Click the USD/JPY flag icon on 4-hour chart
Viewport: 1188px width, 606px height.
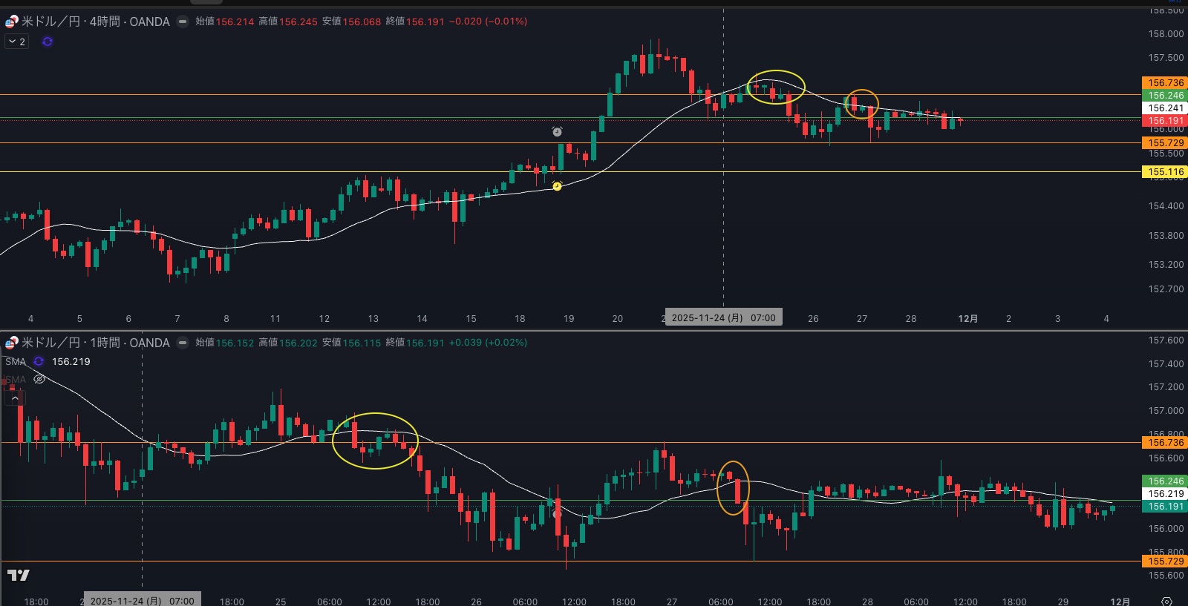[11, 22]
